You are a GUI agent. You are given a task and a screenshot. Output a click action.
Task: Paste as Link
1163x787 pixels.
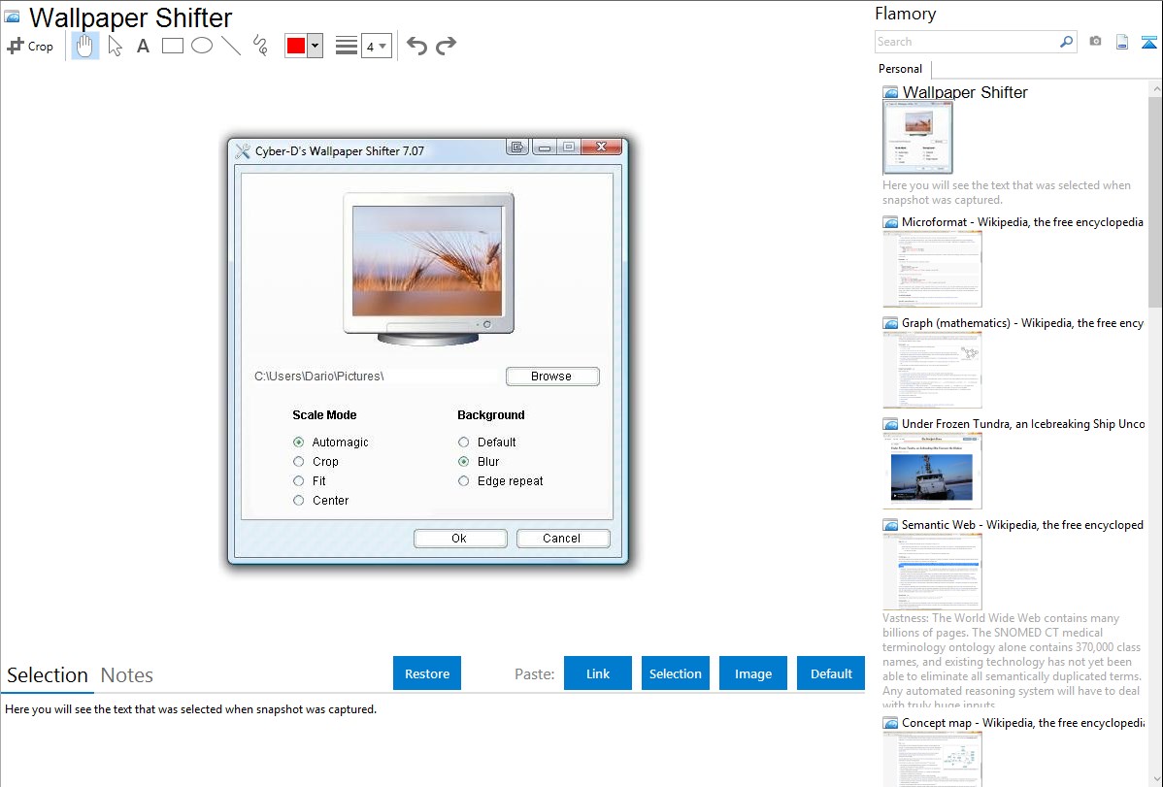[x=598, y=673]
